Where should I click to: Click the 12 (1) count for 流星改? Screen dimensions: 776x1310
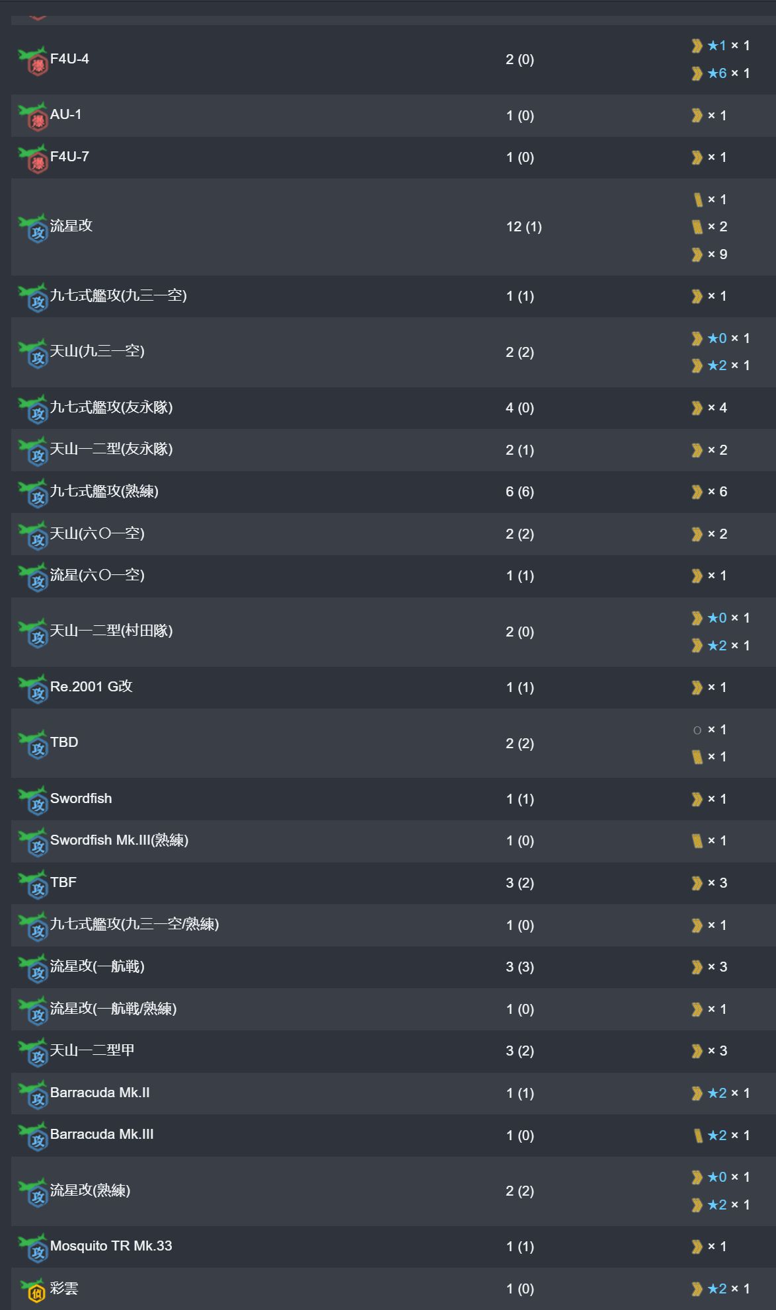pos(524,227)
